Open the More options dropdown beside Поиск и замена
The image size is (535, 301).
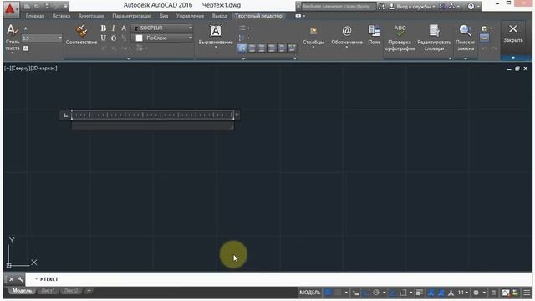coord(487,28)
